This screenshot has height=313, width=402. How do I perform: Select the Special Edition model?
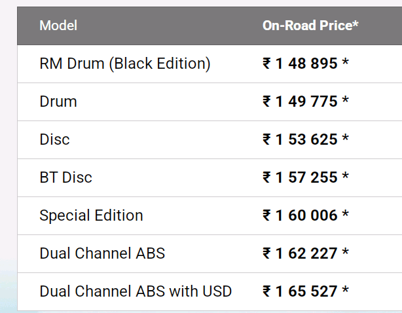pos(91,215)
